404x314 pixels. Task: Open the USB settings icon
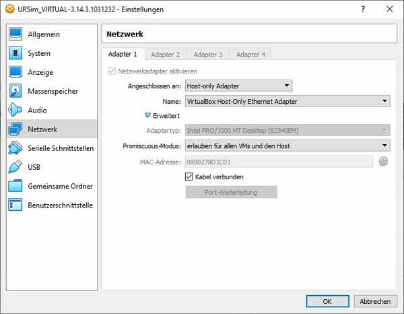15,167
